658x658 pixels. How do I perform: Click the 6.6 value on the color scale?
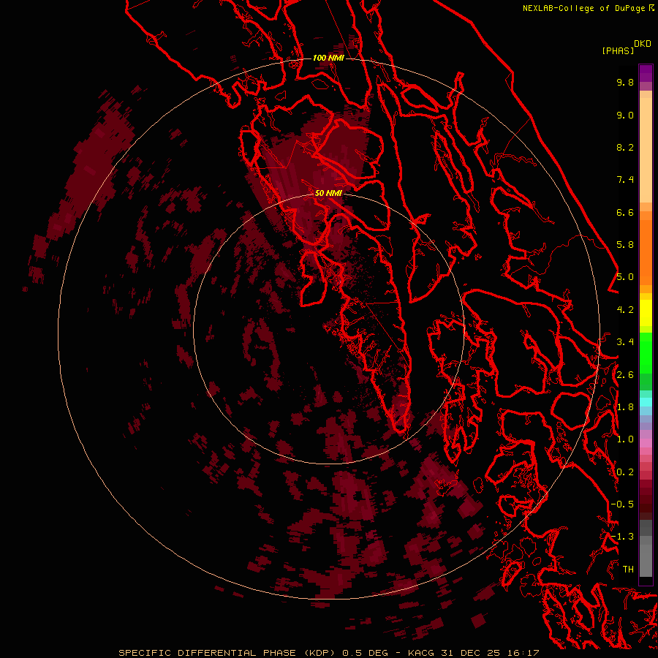pos(625,212)
